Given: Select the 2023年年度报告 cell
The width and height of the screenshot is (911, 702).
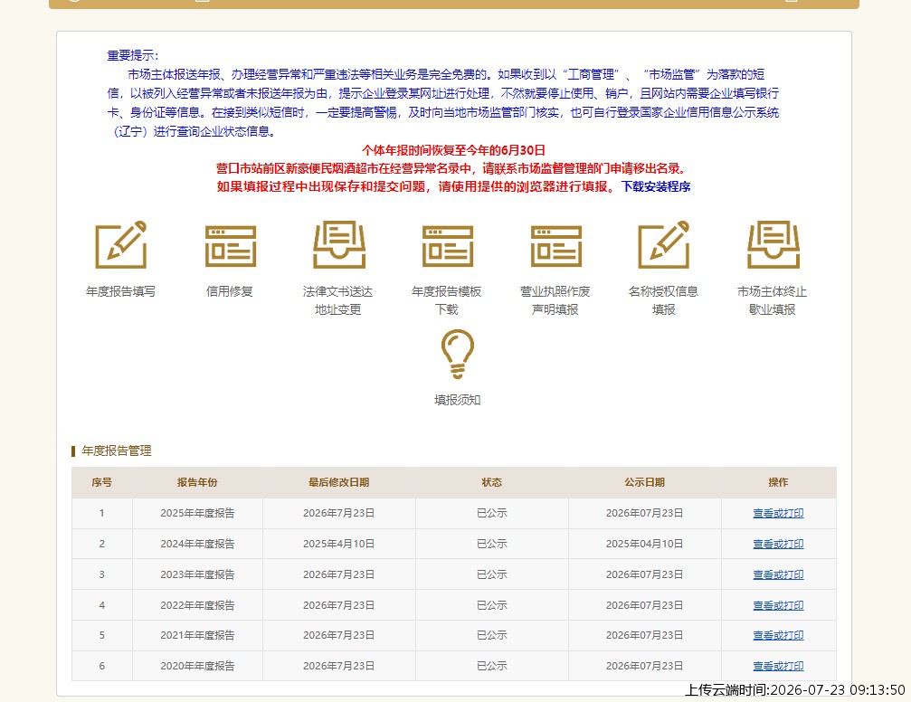Looking at the screenshot, I should (197, 574).
